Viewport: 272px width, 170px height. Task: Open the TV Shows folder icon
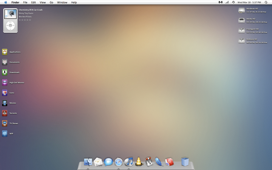5,123
